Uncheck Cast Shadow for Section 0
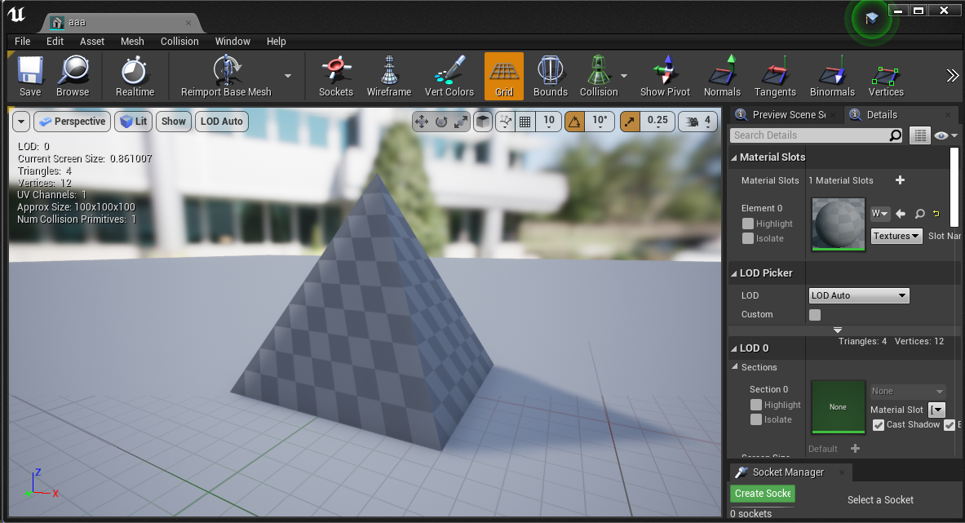This screenshot has width=965, height=523. coord(879,424)
